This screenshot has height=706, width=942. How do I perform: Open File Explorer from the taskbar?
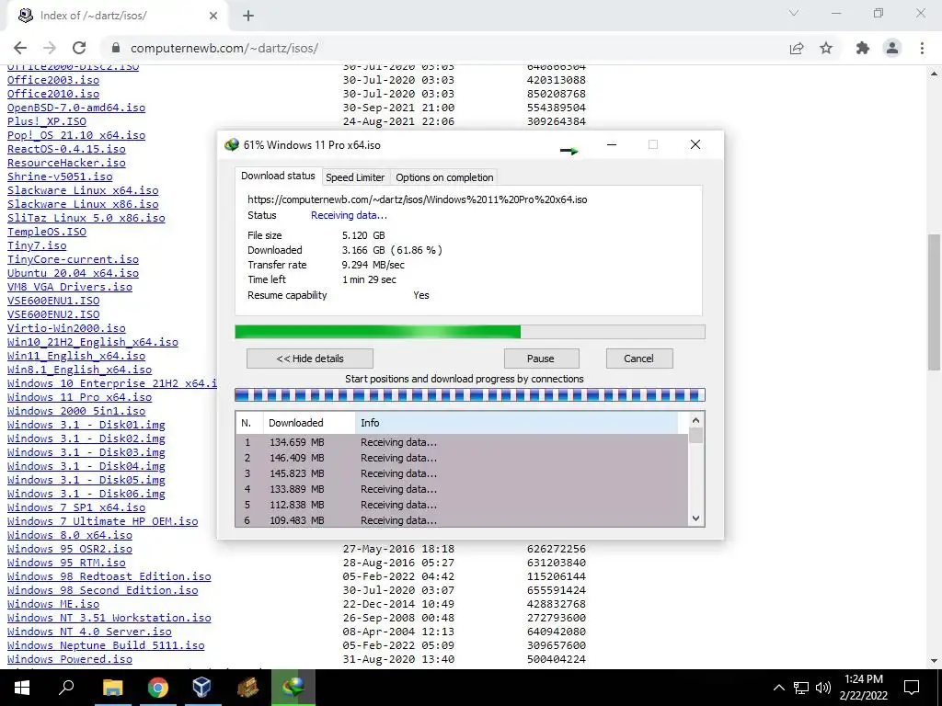point(112,688)
